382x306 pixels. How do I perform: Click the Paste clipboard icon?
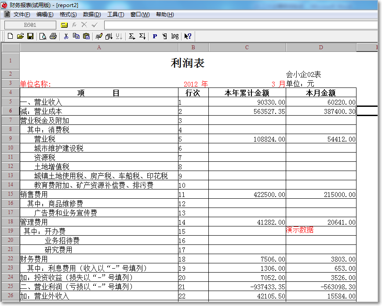tap(86, 36)
